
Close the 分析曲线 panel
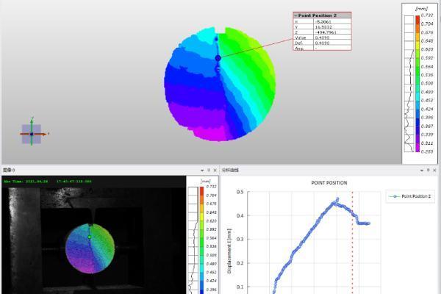tap(435, 171)
